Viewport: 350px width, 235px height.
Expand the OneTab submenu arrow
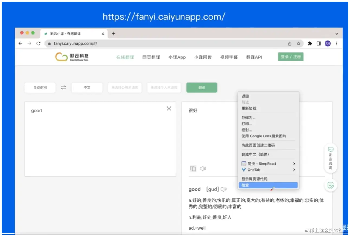coord(294,170)
